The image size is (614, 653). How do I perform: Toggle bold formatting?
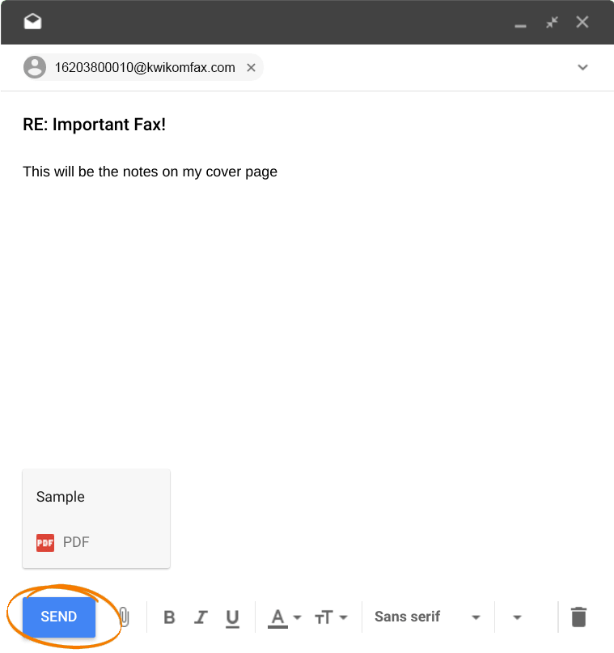click(169, 617)
